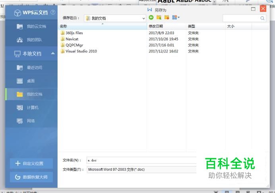275x193 pixels.
Task: Open My Cloud Documents (我的云文档)
Action: 31,27
